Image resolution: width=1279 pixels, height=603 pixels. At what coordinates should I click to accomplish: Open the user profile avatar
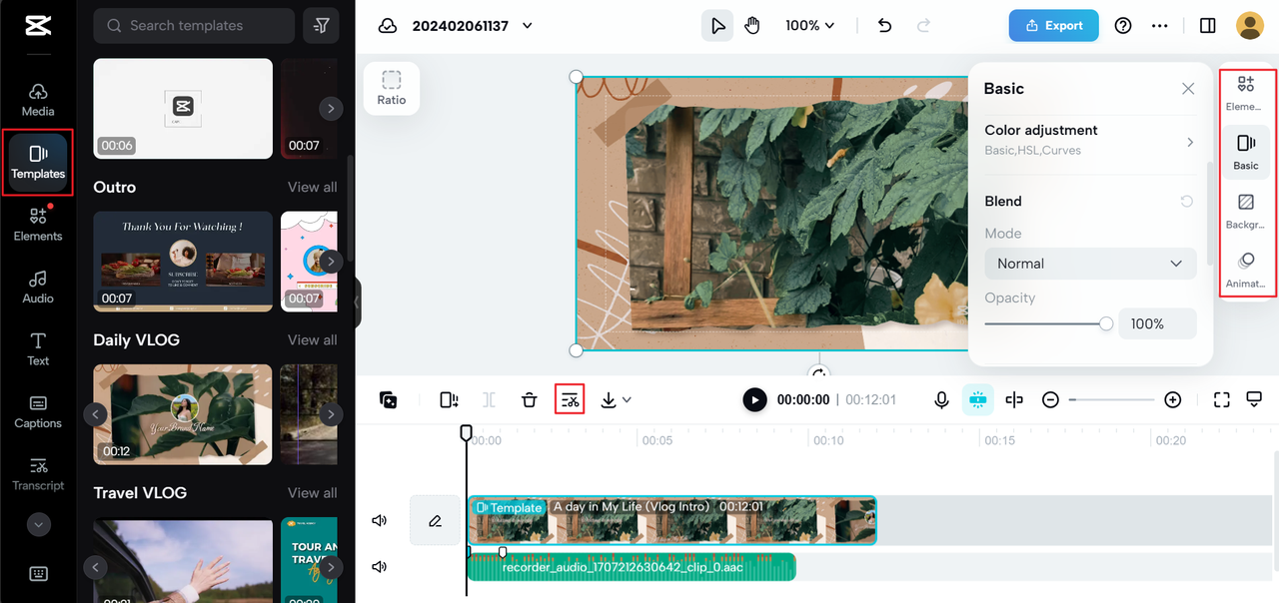point(1250,26)
